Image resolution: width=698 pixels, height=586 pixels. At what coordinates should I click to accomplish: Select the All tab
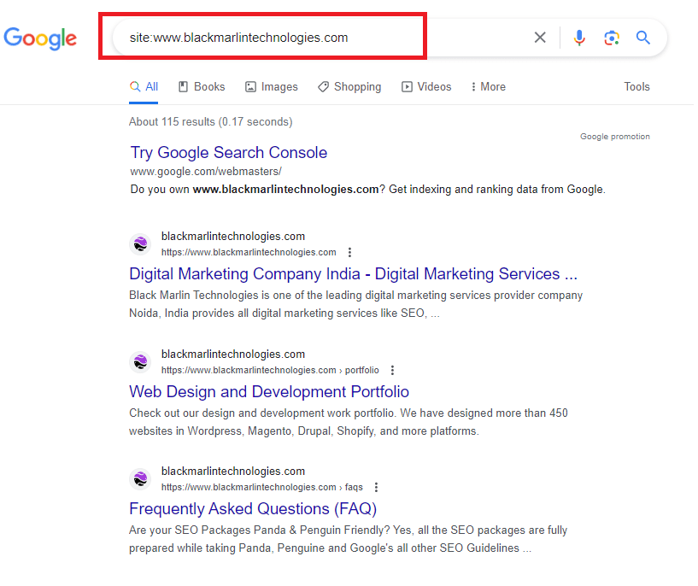point(144,87)
